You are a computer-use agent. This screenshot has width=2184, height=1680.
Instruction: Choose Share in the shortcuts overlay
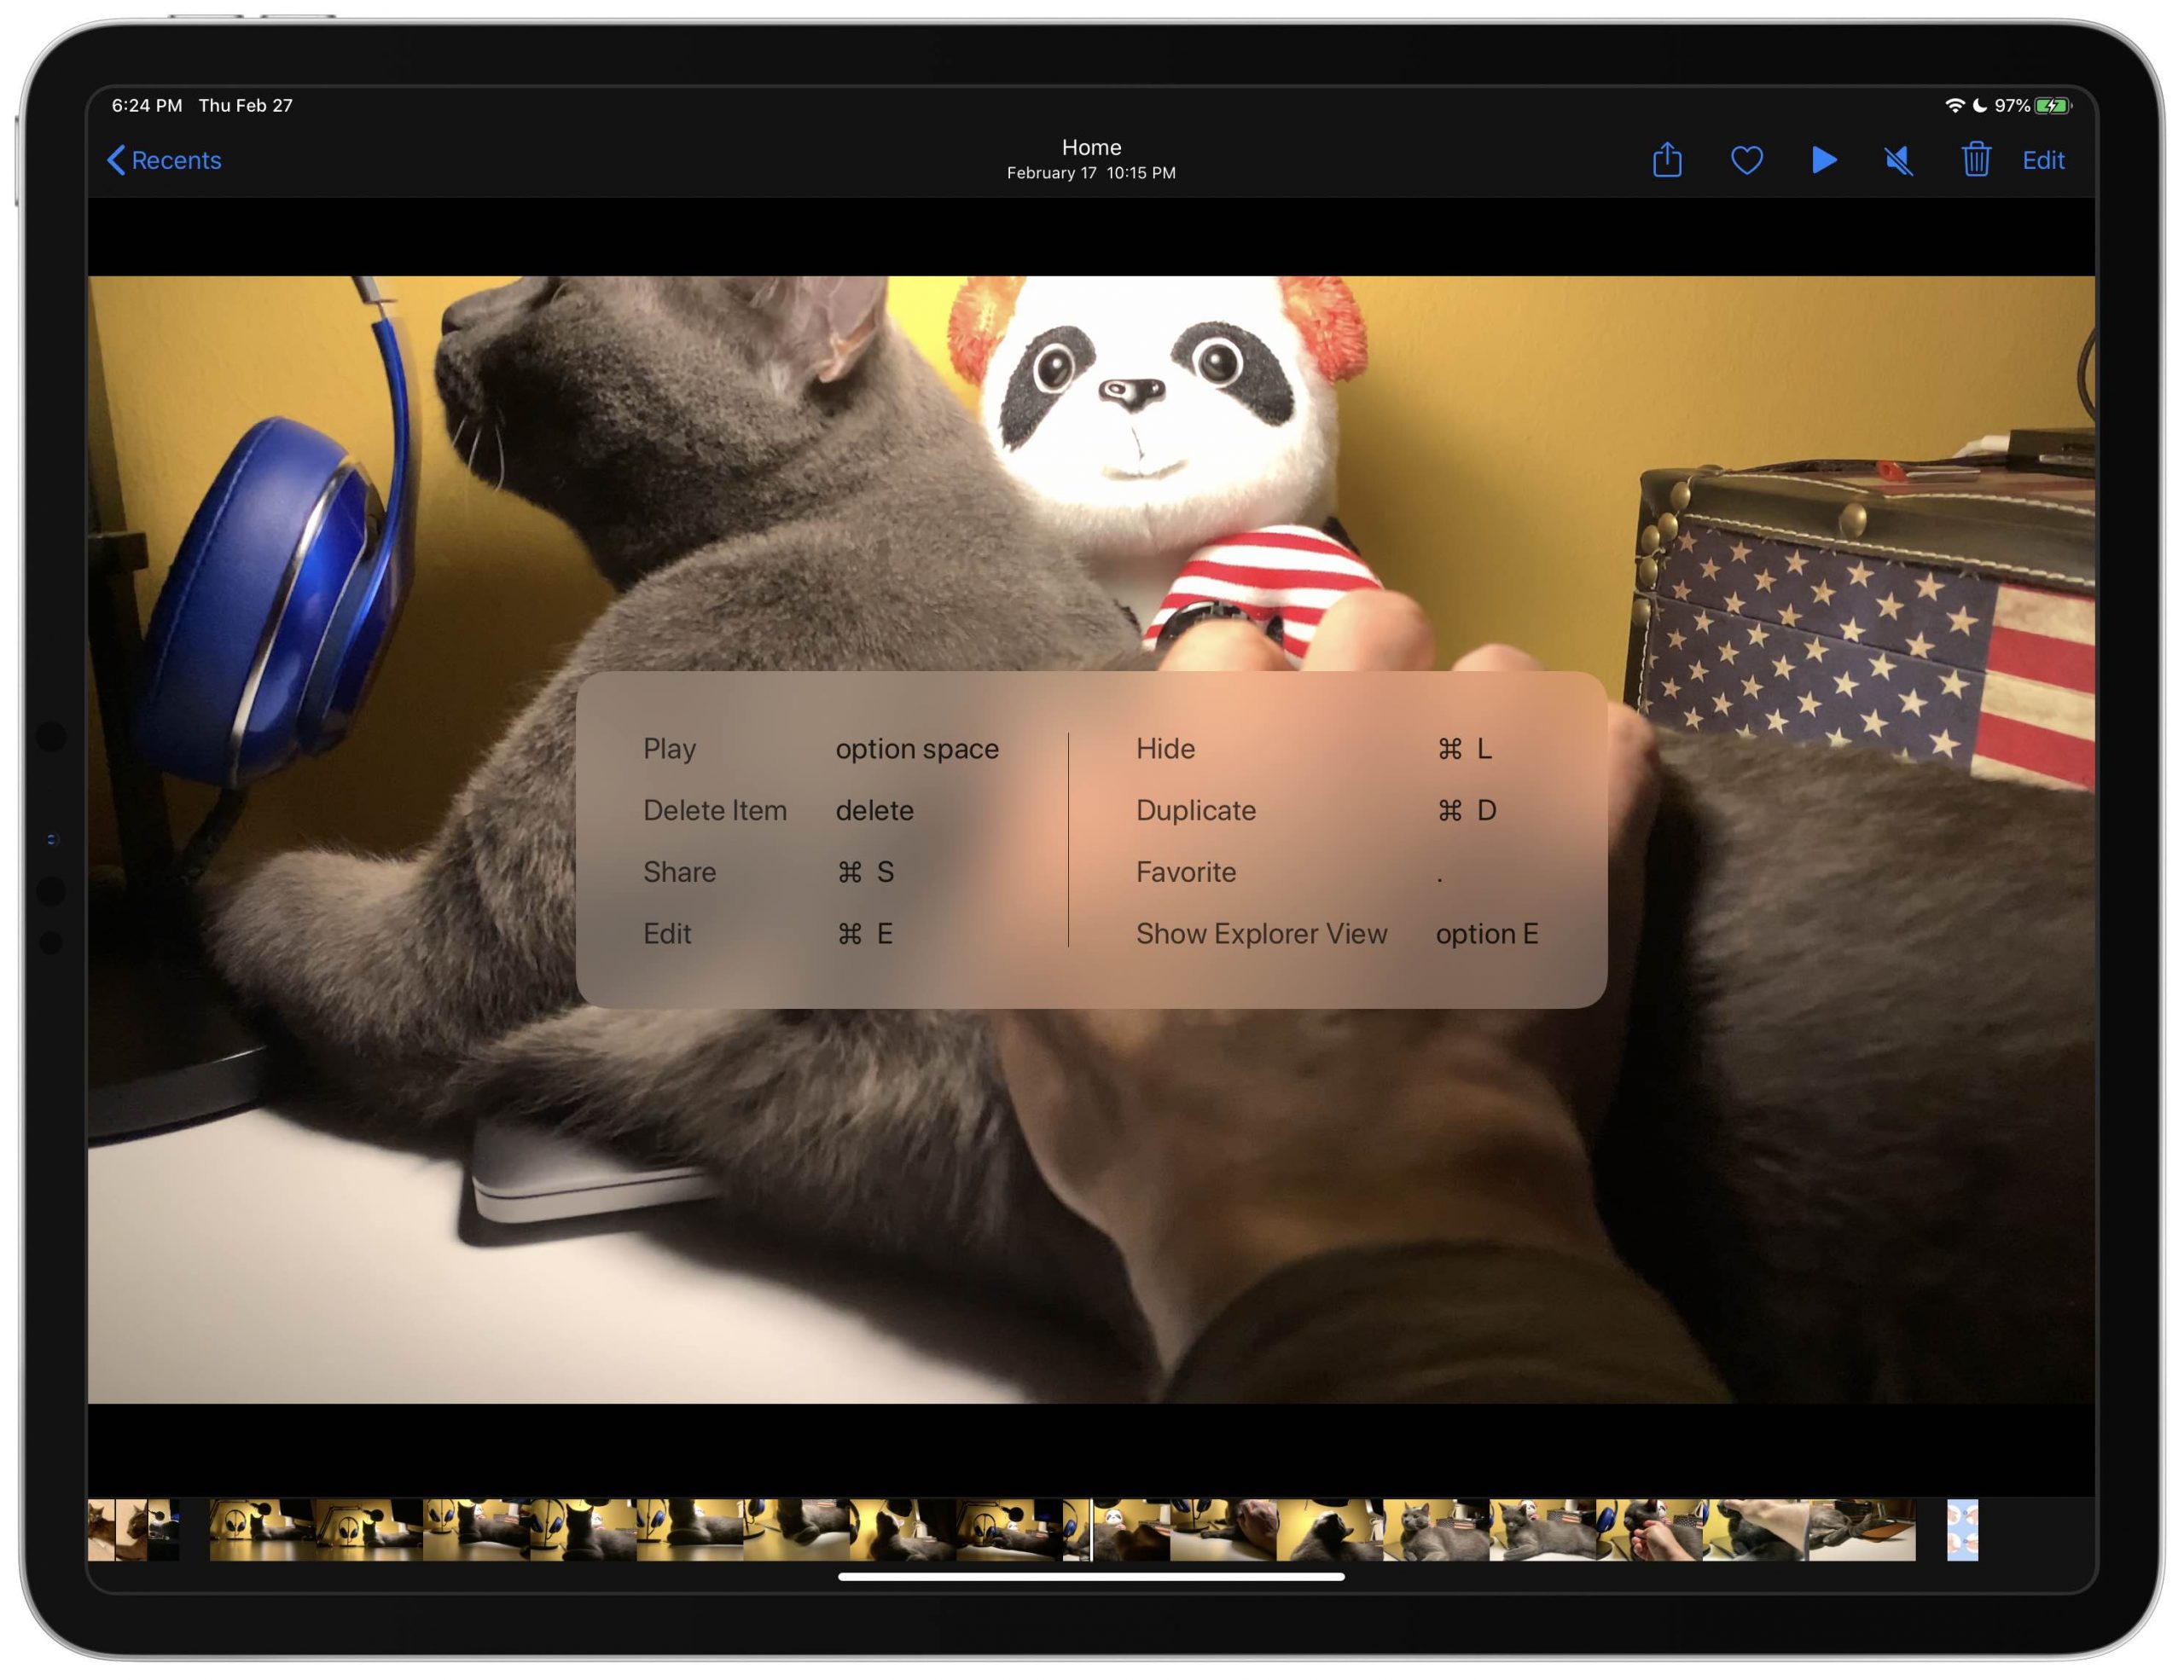pyautogui.click(x=768, y=872)
